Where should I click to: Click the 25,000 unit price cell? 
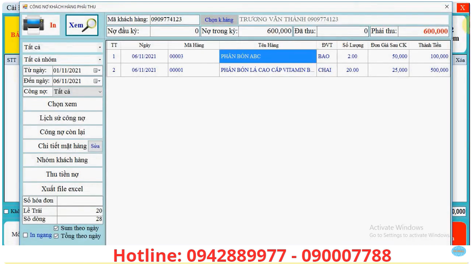389,70
